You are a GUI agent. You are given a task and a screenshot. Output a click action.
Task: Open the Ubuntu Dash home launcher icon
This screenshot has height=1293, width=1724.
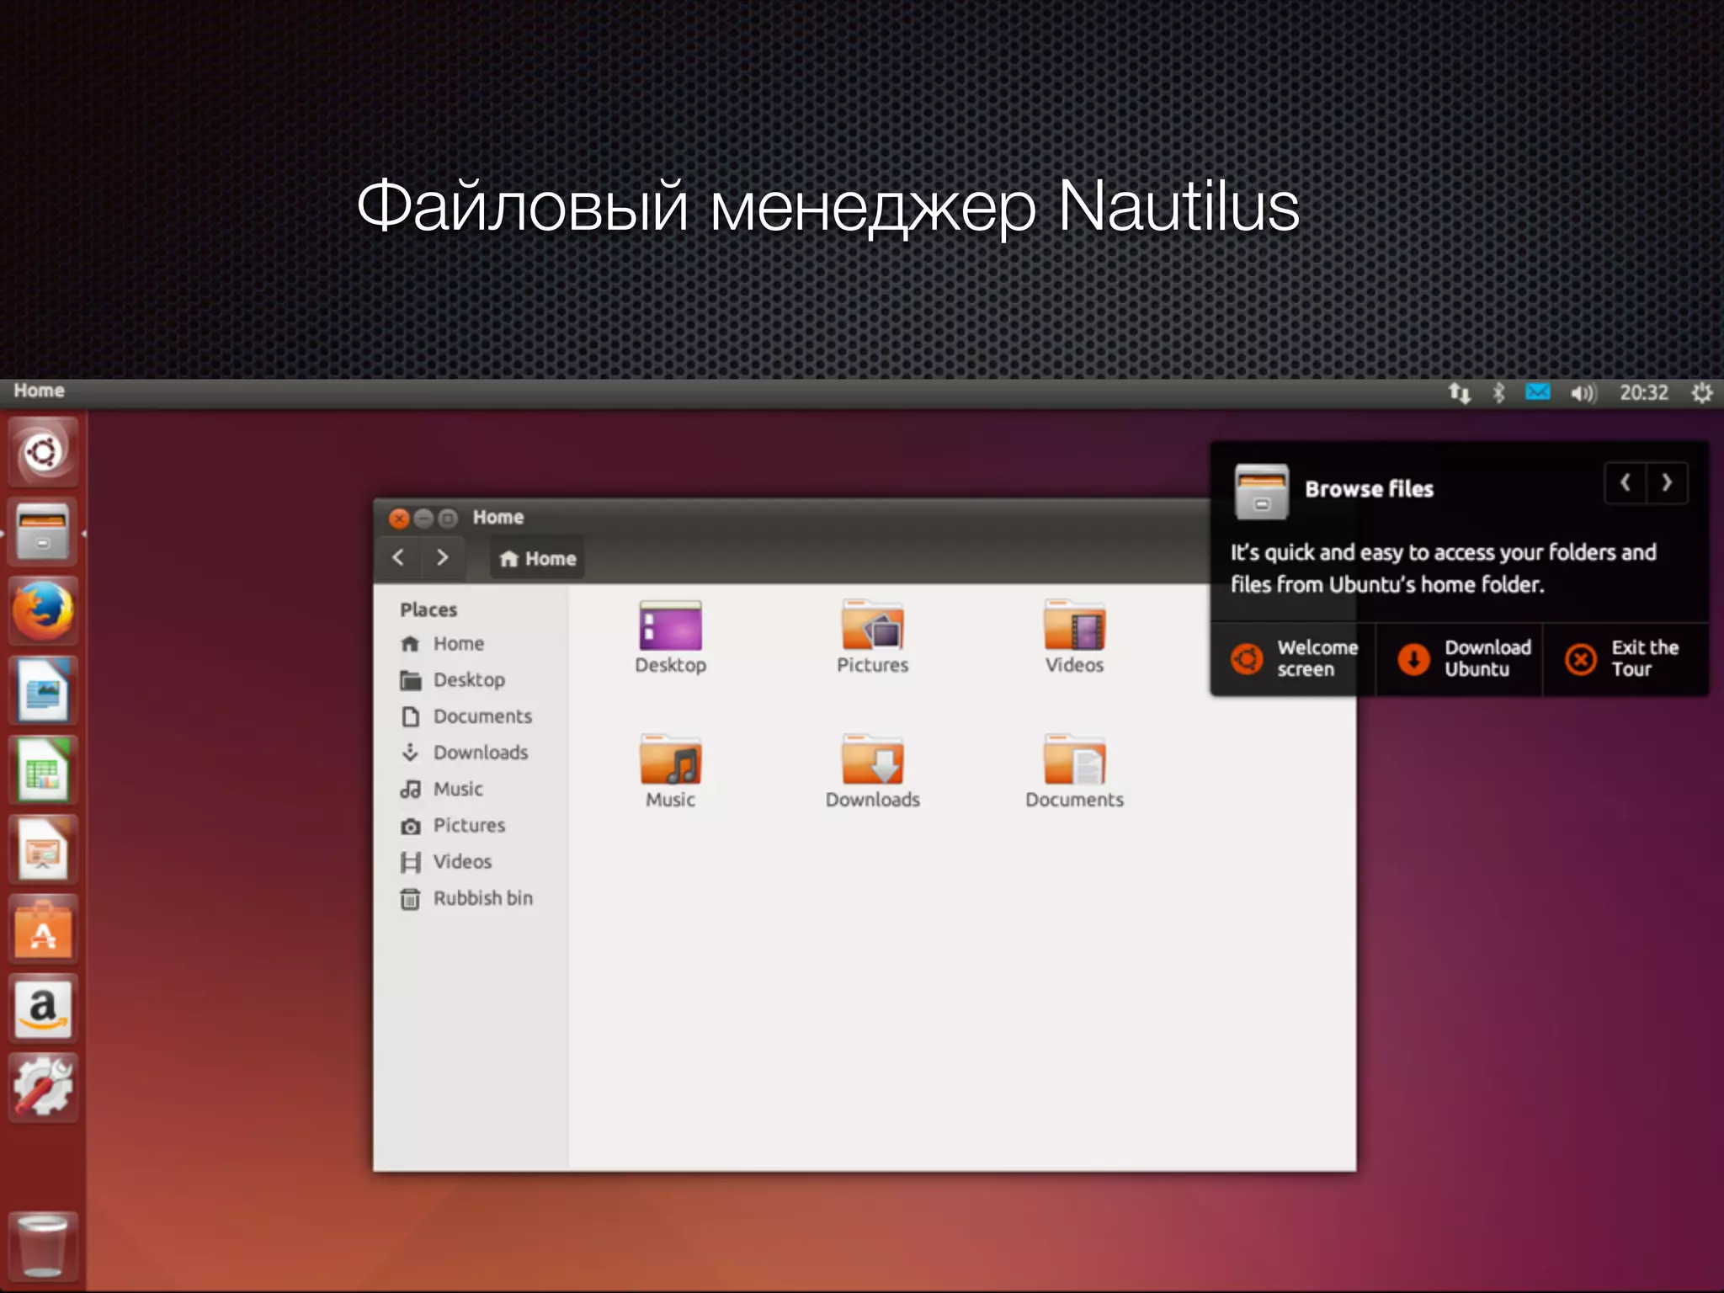pos(43,452)
